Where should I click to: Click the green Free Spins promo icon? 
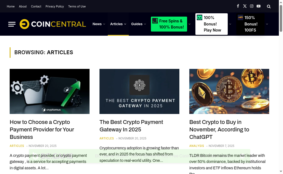(155, 21)
